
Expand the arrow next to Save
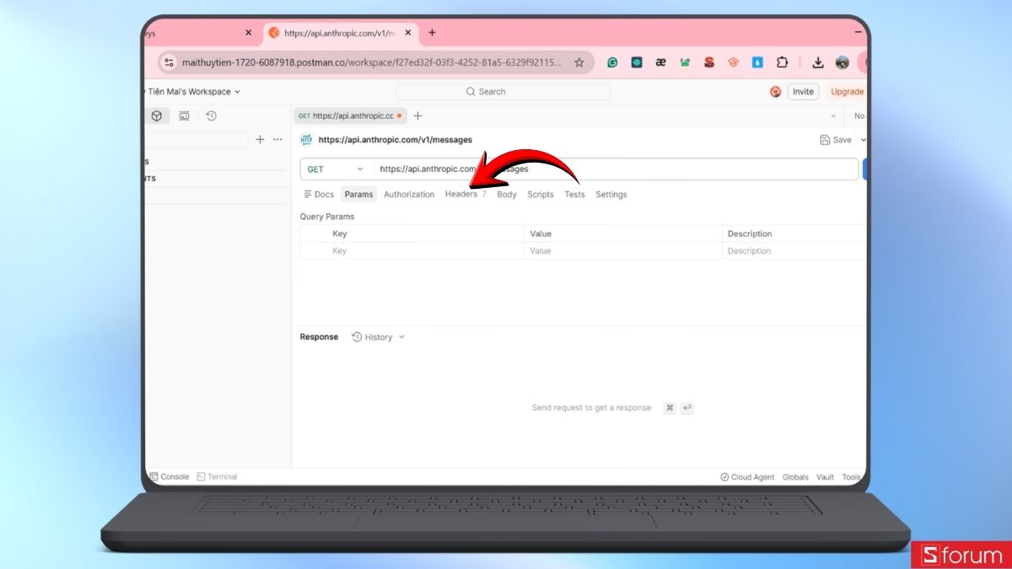[x=863, y=140]
